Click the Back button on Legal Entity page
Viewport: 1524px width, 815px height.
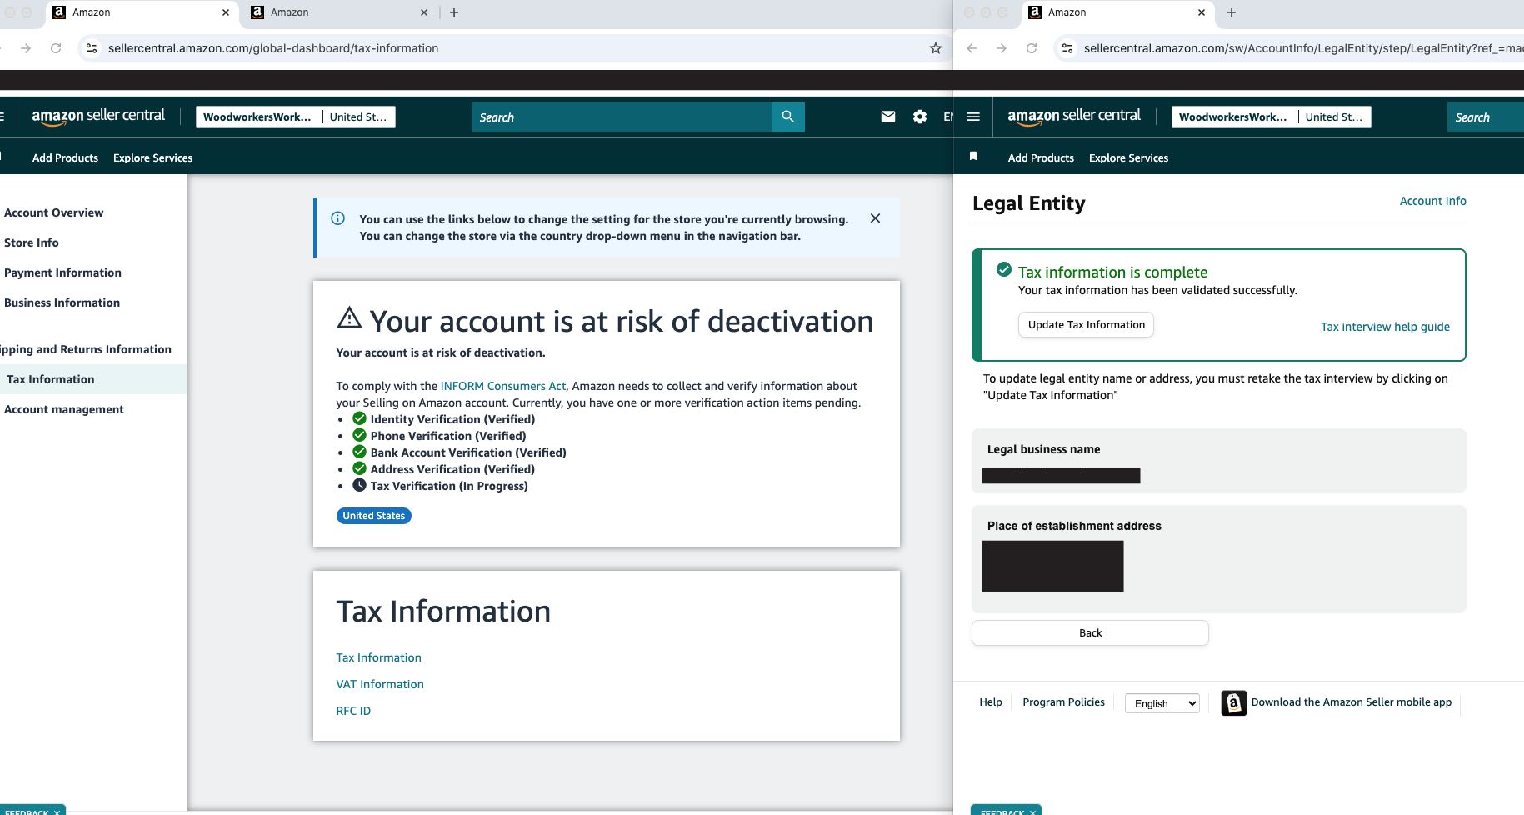(1090, 632)
